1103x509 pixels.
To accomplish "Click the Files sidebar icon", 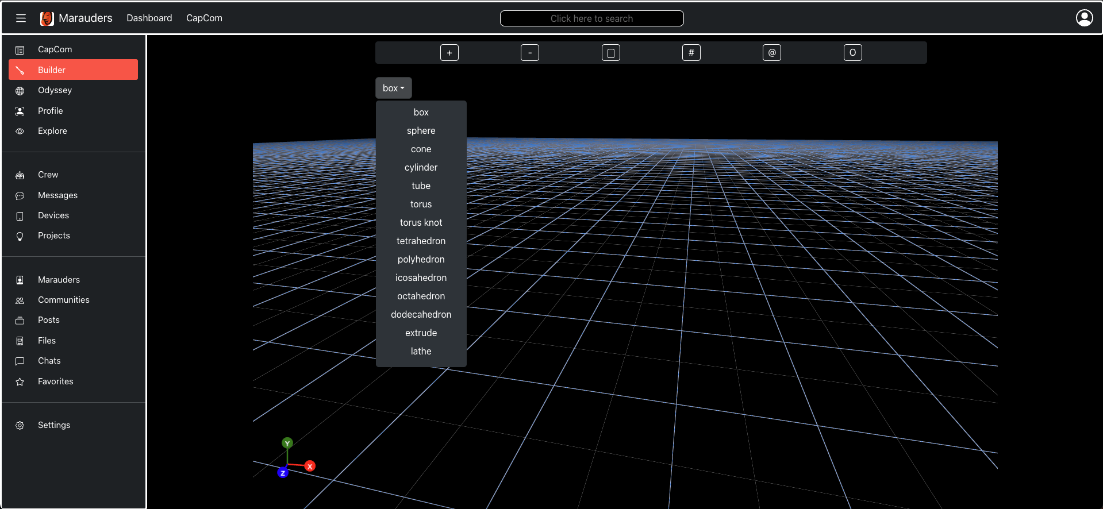I will [20, 341].
